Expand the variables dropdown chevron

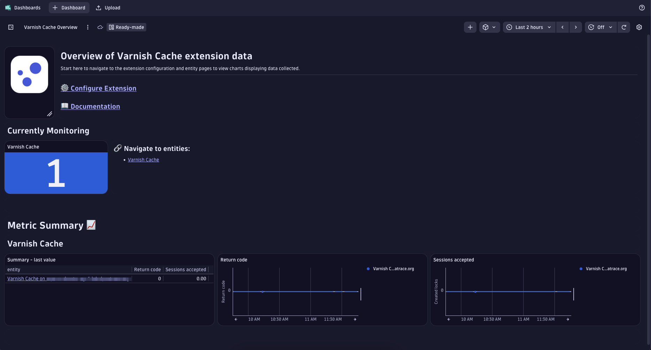(494, 27)
